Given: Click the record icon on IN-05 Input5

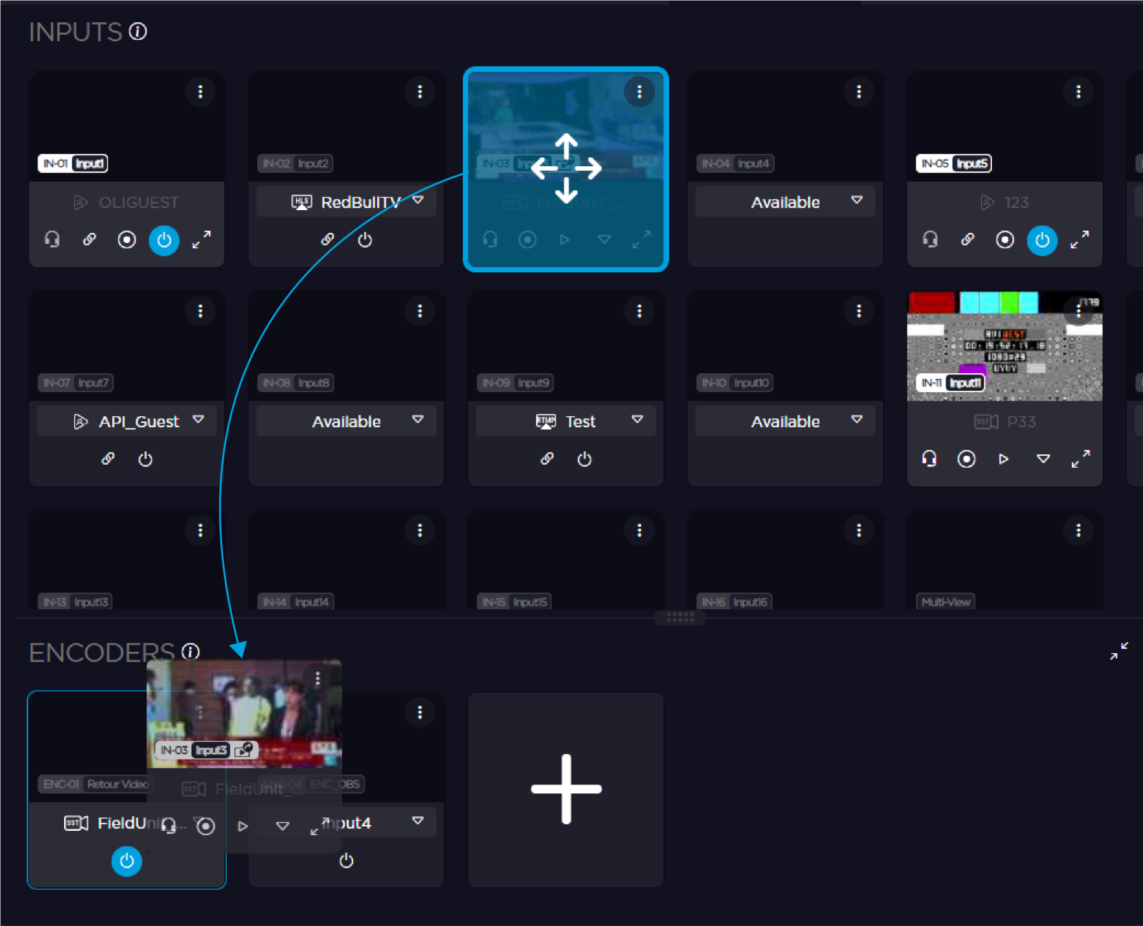Looking at the screenshot, I should (x=1004, y=241).
